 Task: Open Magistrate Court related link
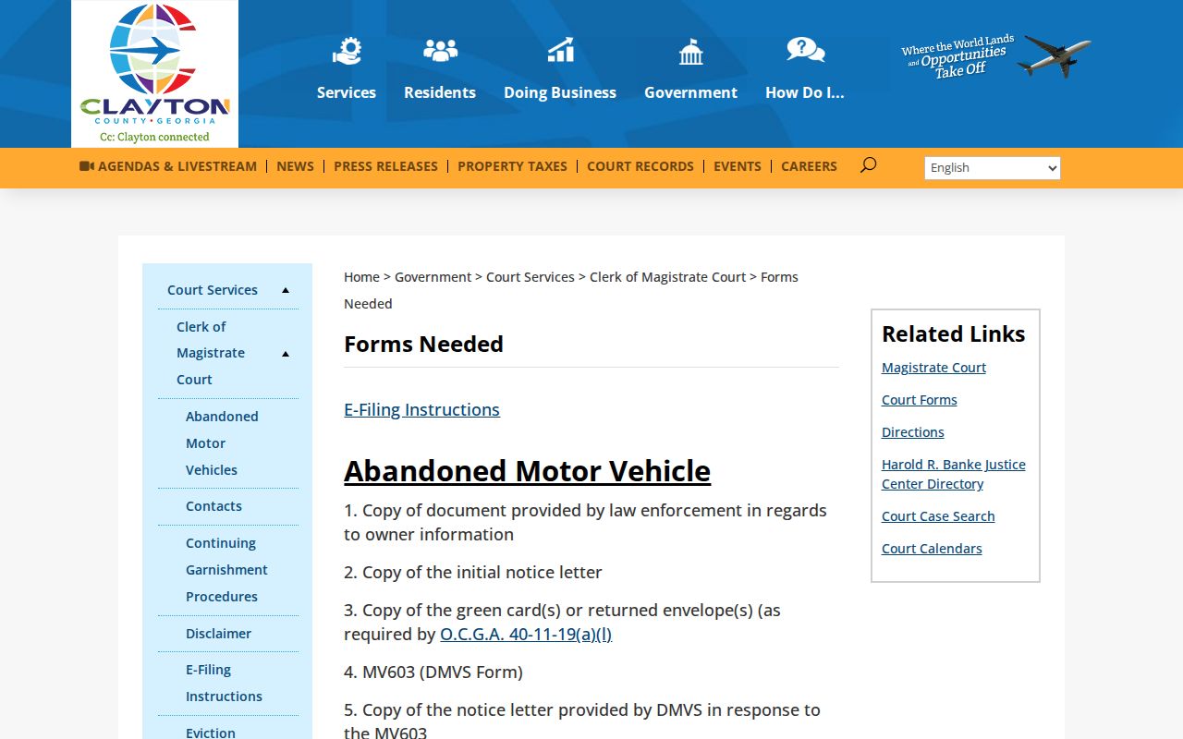(933, 368)
